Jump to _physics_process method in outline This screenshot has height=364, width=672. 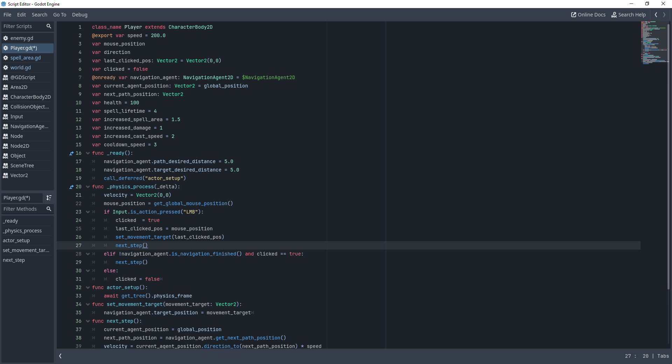pyautogui.click(x=27, y=231)
